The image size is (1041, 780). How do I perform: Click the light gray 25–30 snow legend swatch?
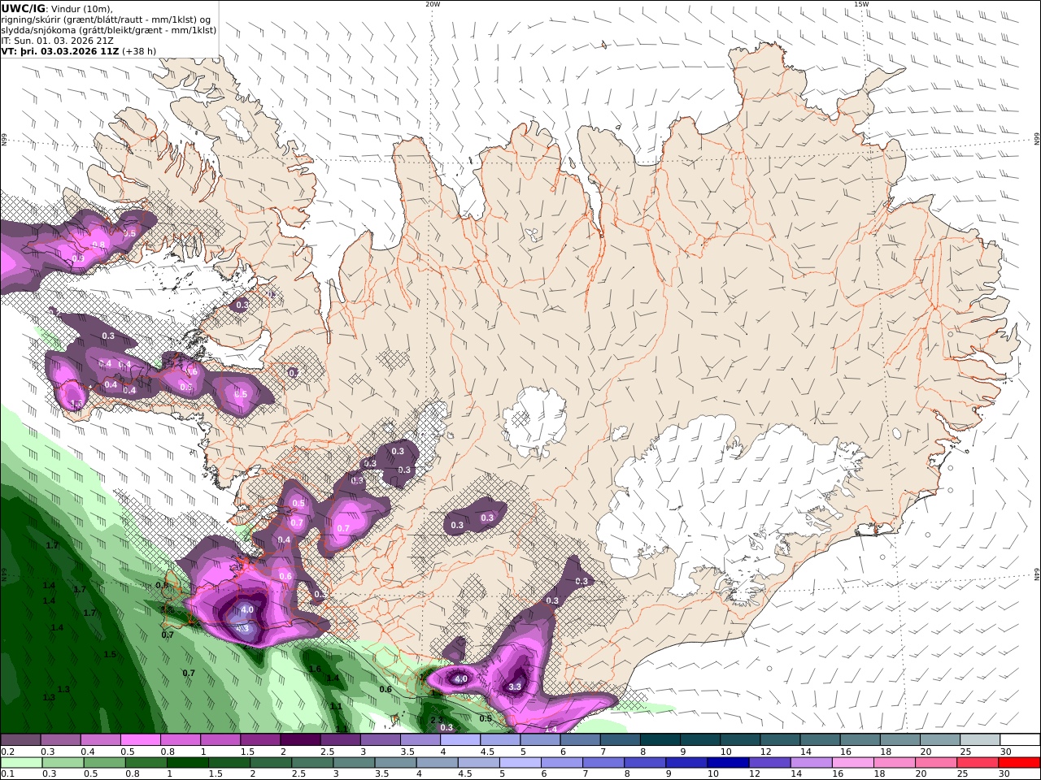[x=979, y=740]
